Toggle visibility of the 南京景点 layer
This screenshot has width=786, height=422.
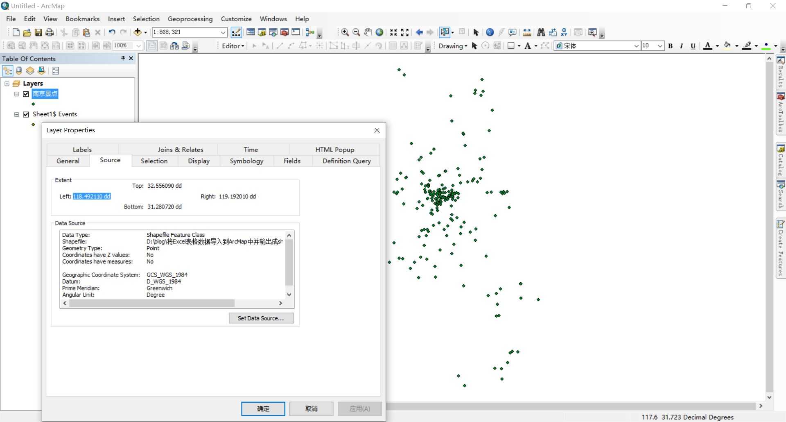click(25, 94)
